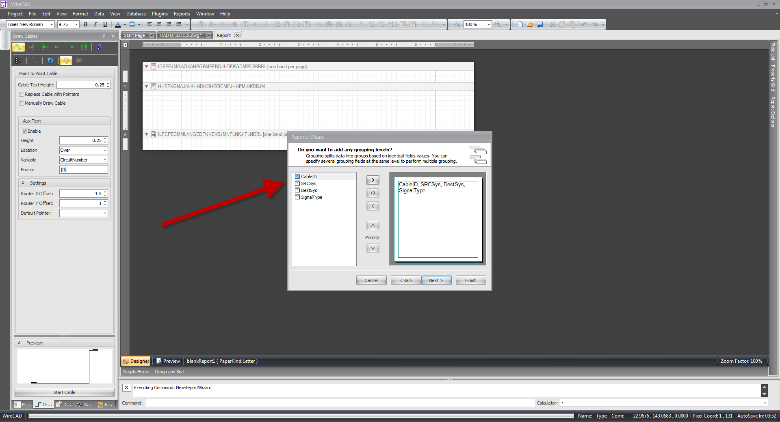This screenshot has height=422, width=780.
Task: Toggle bold text formatting
Action: tap(86, 24)
